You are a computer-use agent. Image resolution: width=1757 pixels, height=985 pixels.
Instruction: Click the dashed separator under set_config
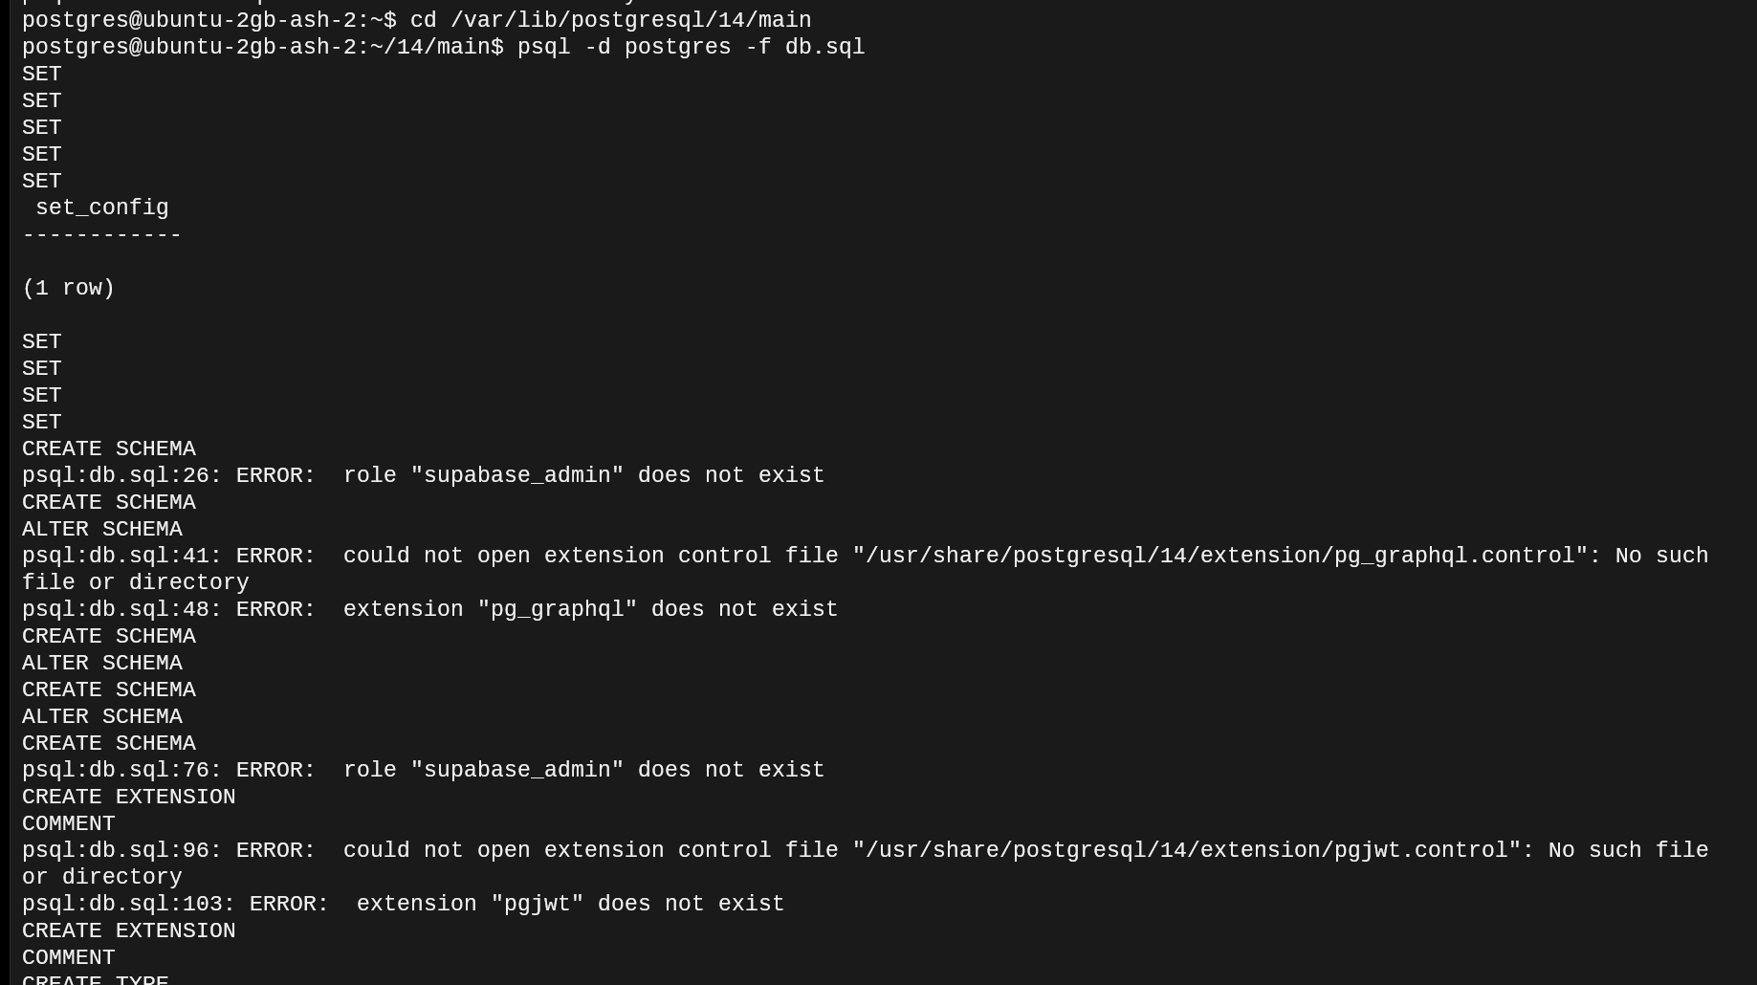(x=101, y=234)
